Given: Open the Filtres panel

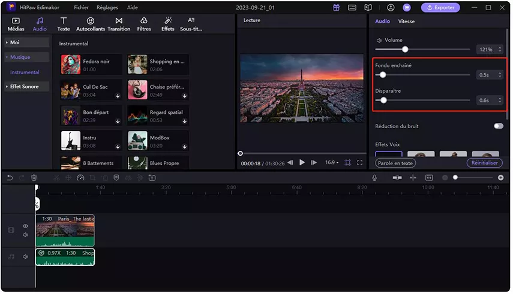Looking at the screenshot, I should [143, 24].
